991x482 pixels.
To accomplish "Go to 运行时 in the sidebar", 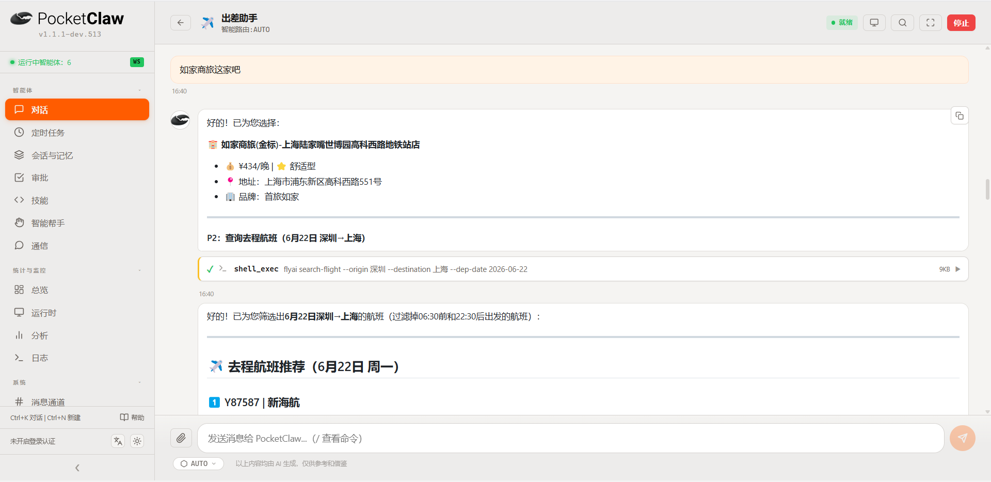I will click(77, 313).
